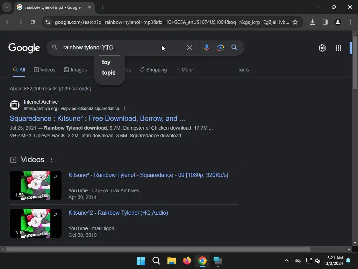Open Windows taskbar search
Viewport: 358px width, 269px height.
coord(156,261)
